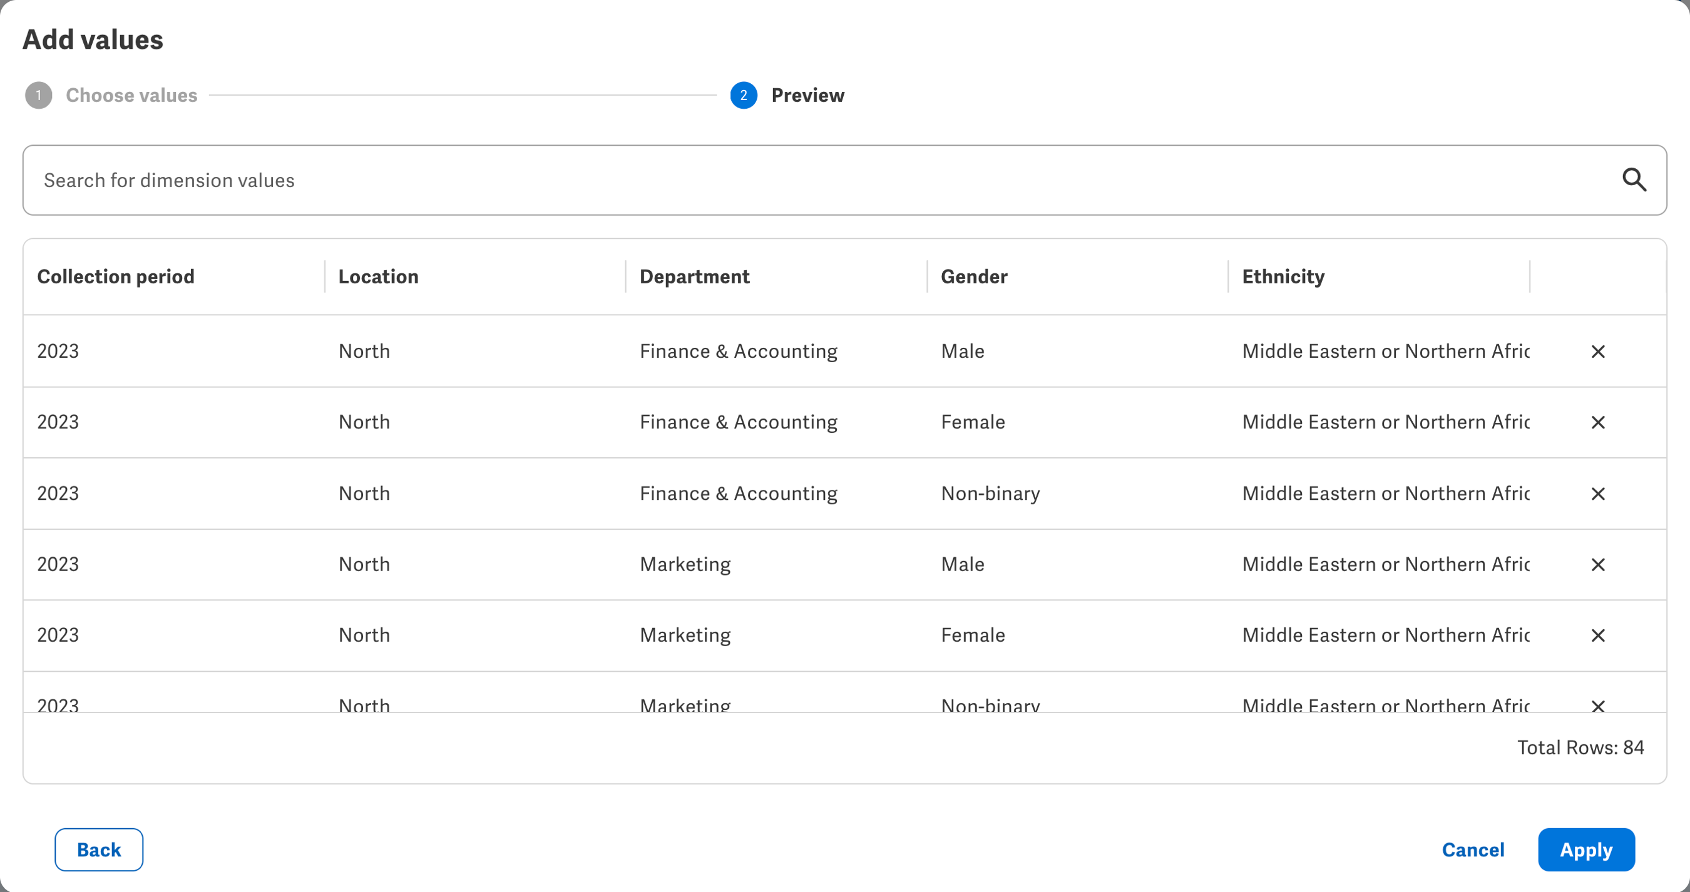1690x892 pixels.
Task: Click the Department column header
Action: click(694, 276)
